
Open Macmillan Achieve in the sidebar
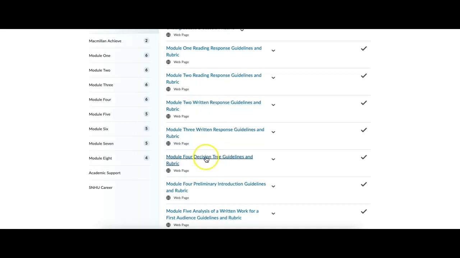click(x=105, y=41)
